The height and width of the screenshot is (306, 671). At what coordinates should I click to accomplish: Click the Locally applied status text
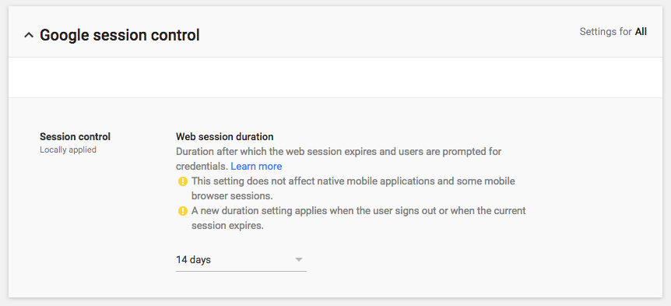point(68,150)
